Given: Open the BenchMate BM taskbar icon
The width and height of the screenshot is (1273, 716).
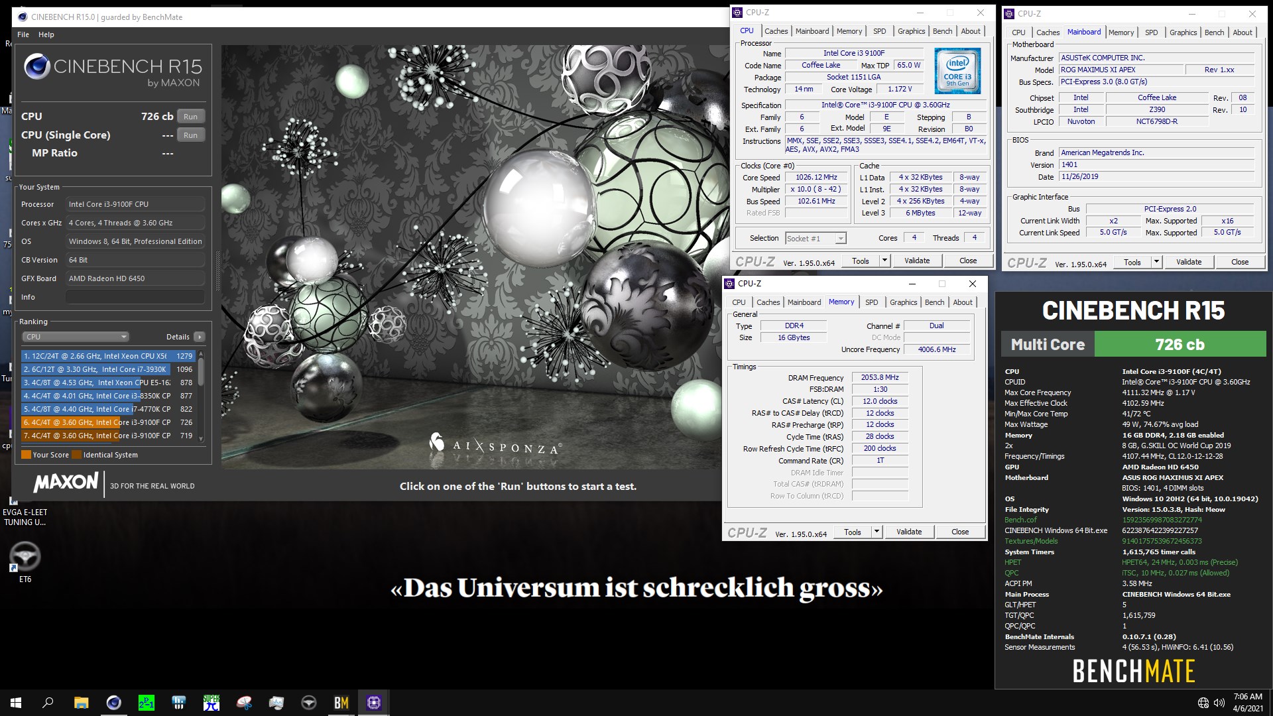Looking at the screenshot, I should [341, 703].
